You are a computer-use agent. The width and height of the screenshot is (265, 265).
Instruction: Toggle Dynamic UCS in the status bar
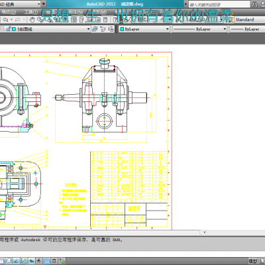tap(24, 261)
